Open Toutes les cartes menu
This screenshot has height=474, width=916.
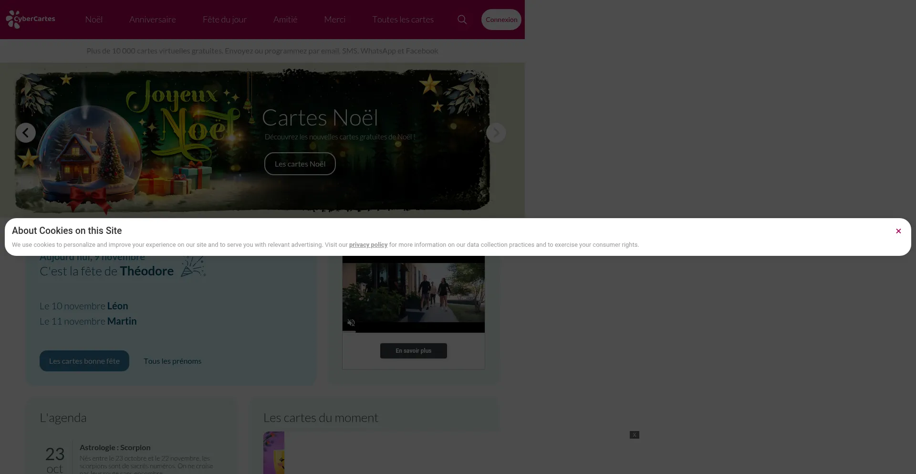(403, 20)
